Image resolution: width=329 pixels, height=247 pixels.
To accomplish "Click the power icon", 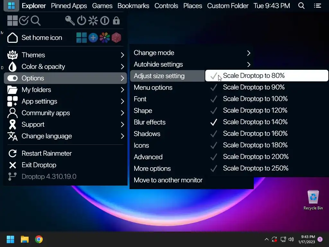I will click(81, 21).
